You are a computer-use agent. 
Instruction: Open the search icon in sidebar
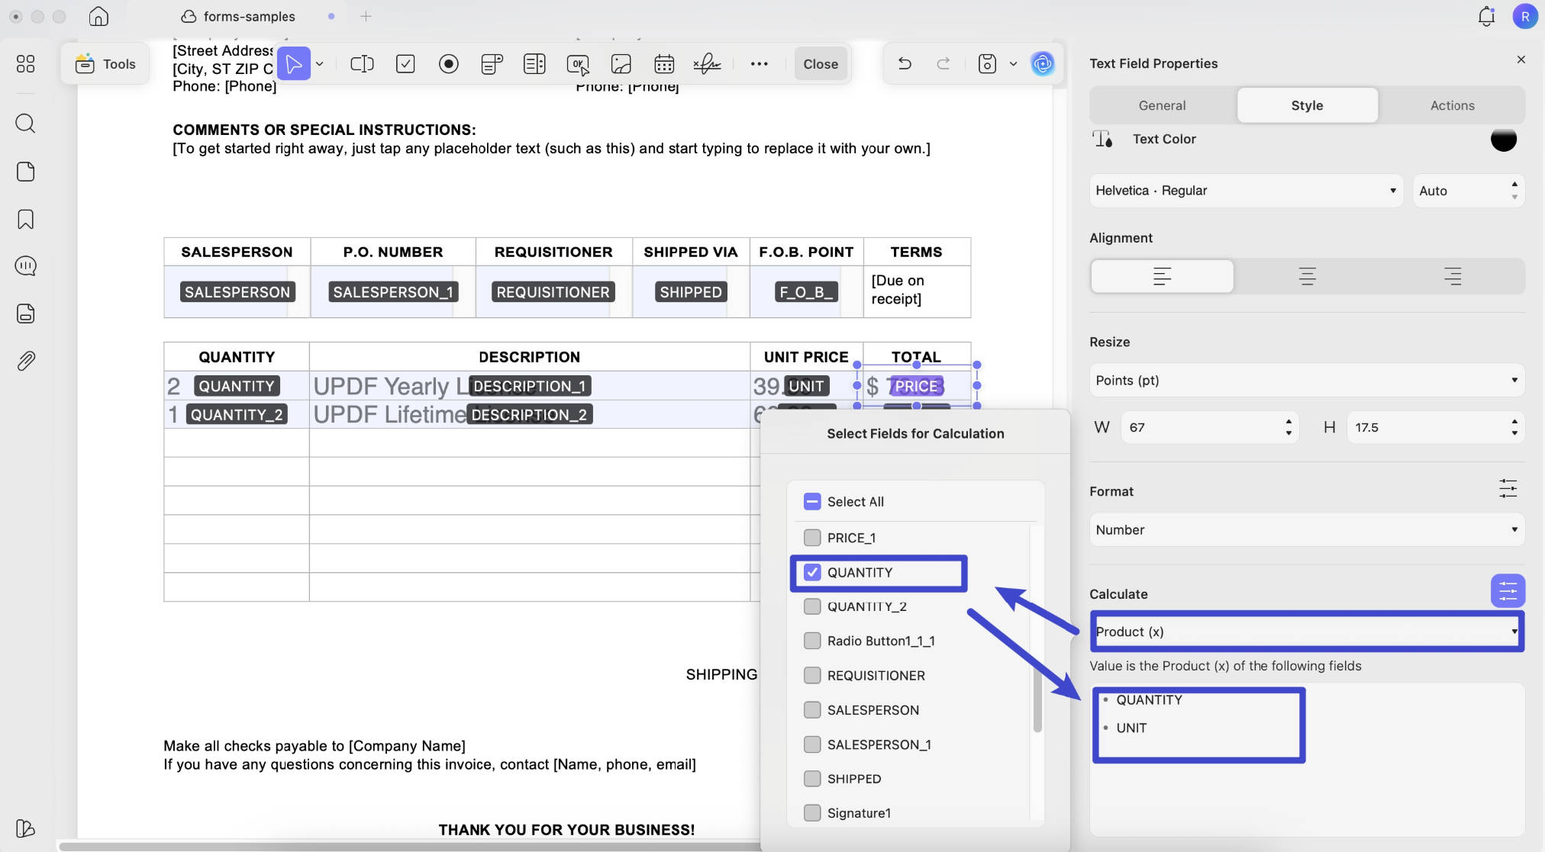click(25, 124)
